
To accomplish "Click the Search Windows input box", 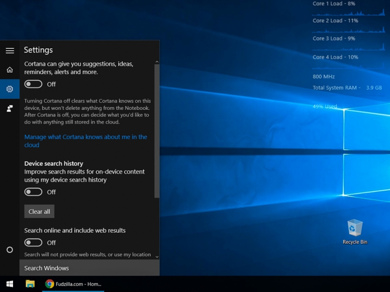I will click(89, 268).
